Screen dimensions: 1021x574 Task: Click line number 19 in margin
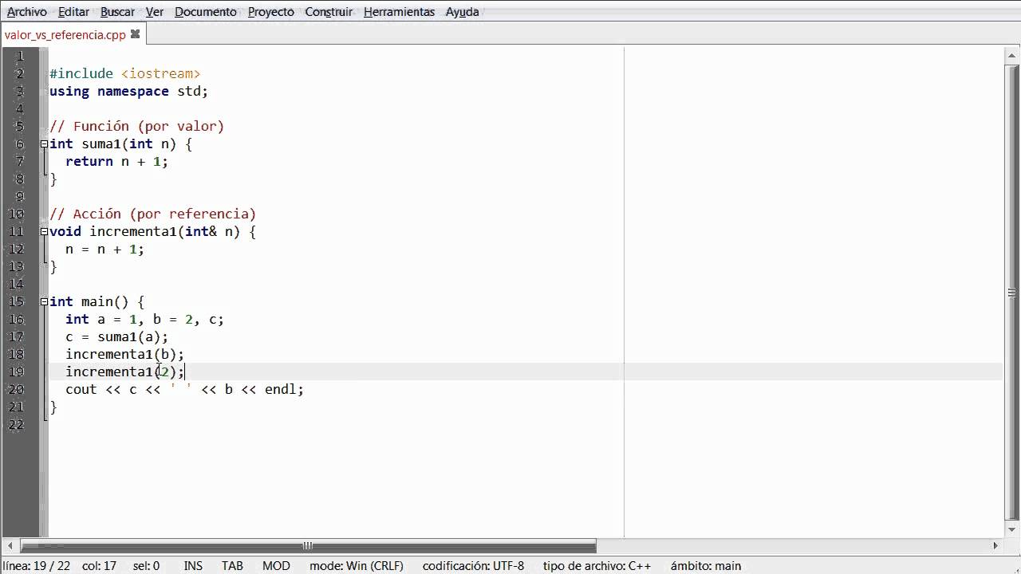[16, 372]
